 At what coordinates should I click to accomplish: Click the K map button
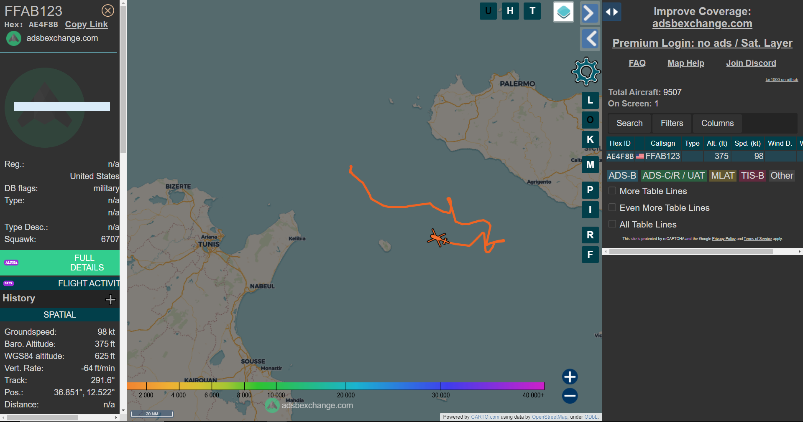[x=590, y=139]
